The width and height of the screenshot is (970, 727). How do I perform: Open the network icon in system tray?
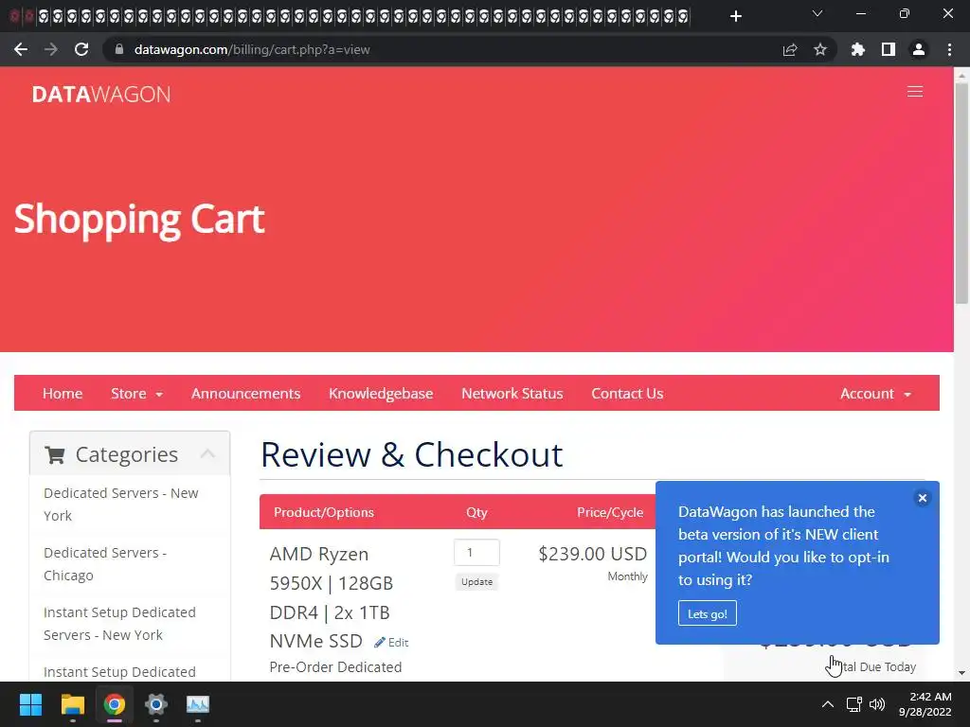[x=854, y=704]
